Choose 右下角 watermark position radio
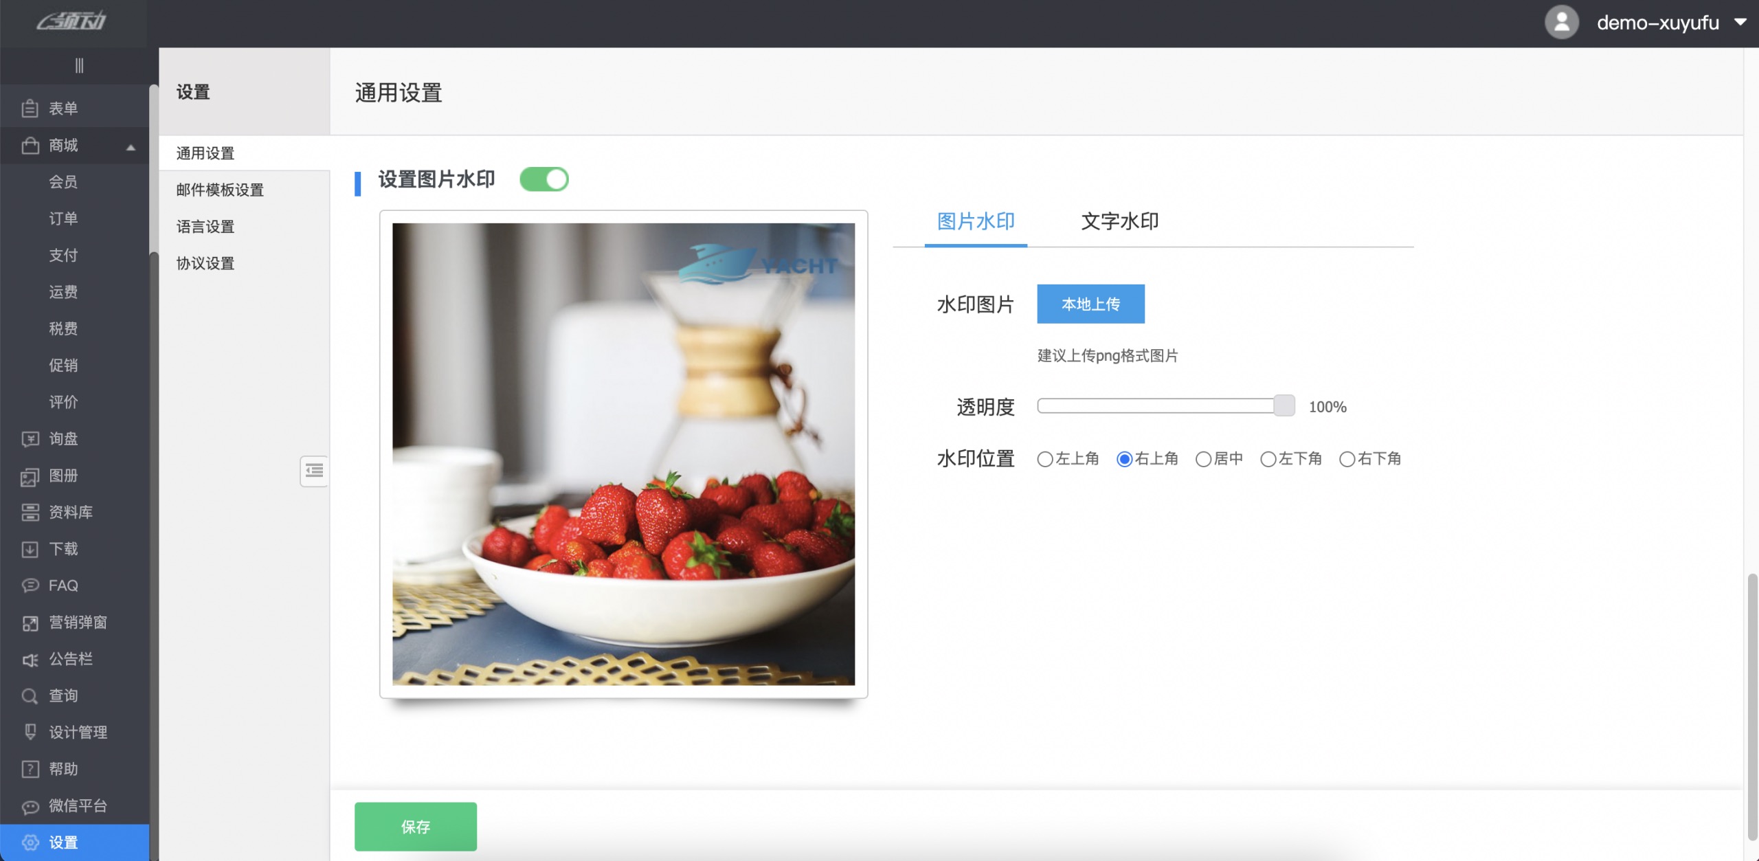 [1347, 459]
